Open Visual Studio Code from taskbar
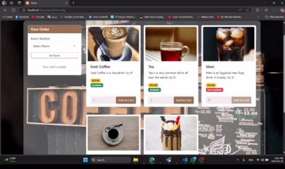The image size is (285, 169). pyautogui.click(x=184, y=160)
